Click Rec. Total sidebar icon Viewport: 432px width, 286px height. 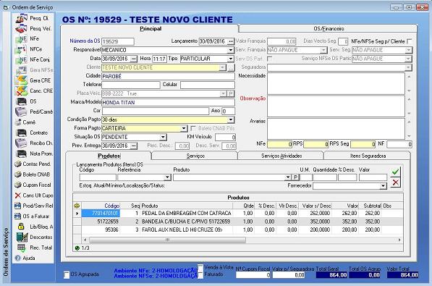click(22, 248)
